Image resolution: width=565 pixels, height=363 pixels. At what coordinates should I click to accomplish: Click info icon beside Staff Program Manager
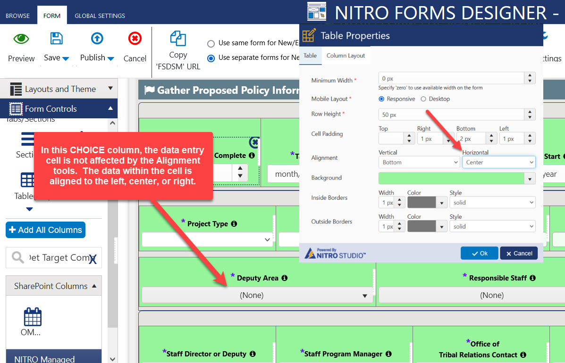tap(388, 354)
